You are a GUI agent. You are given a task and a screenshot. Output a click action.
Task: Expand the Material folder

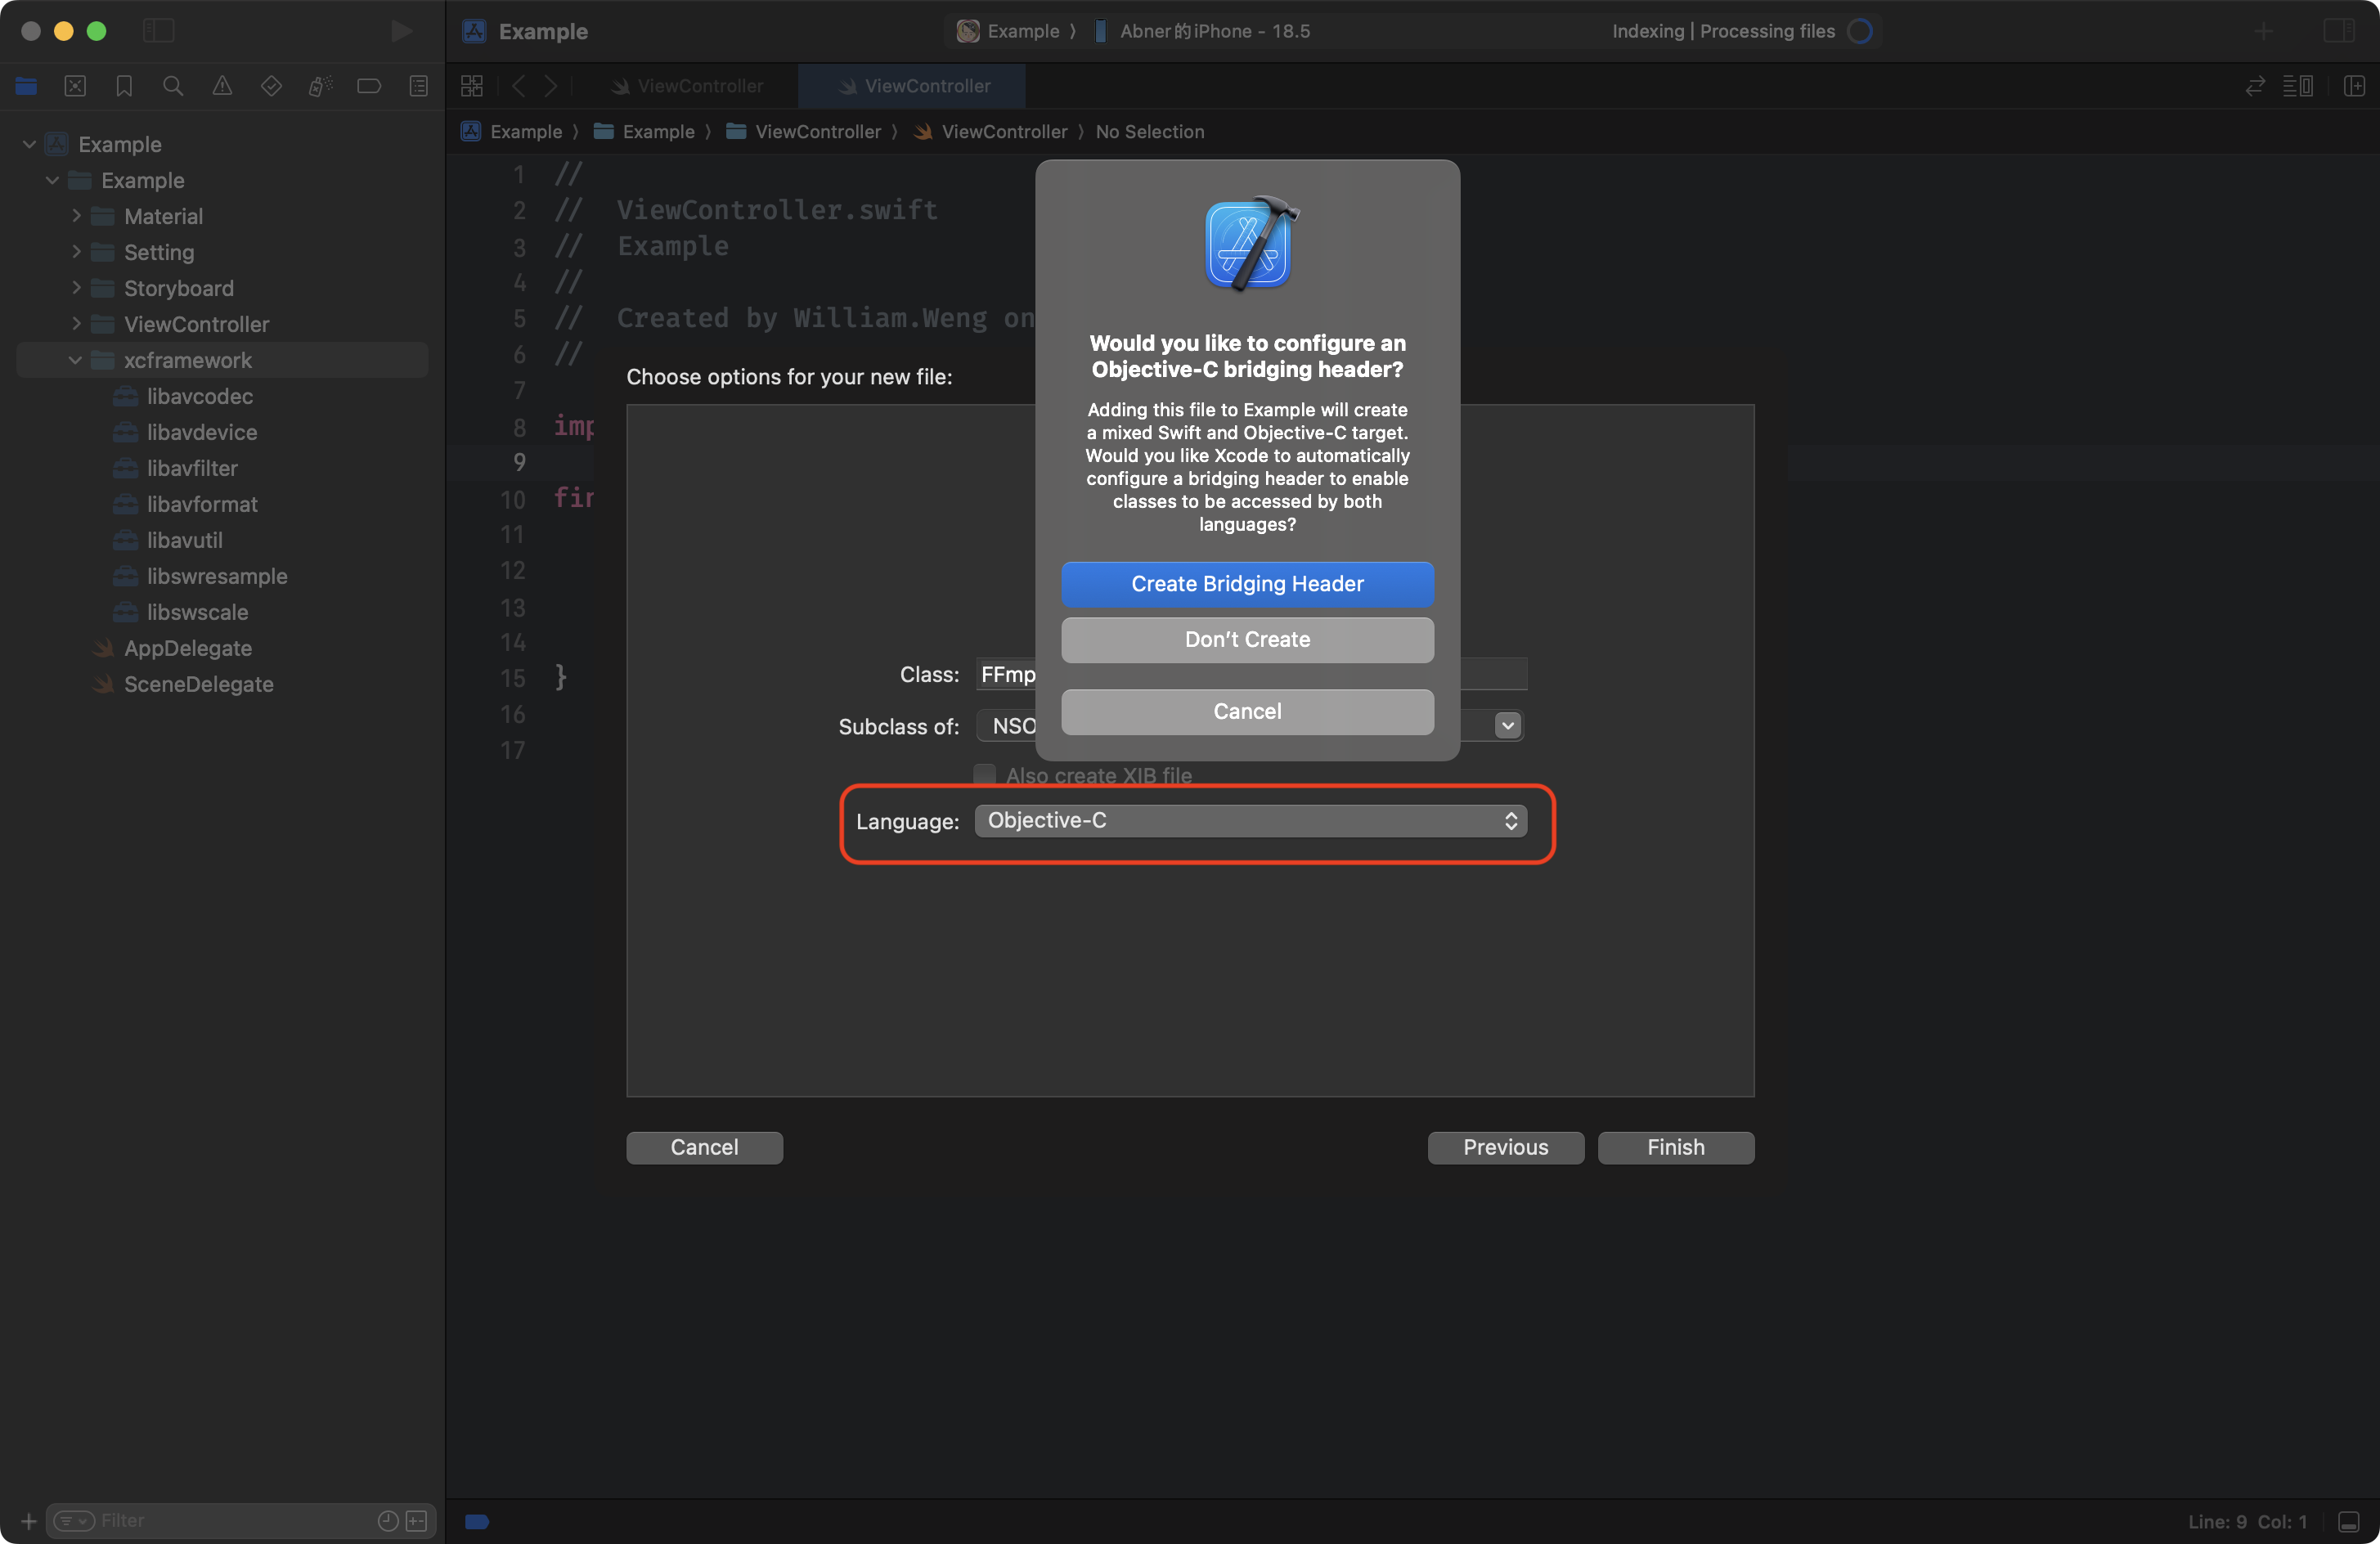76,216
